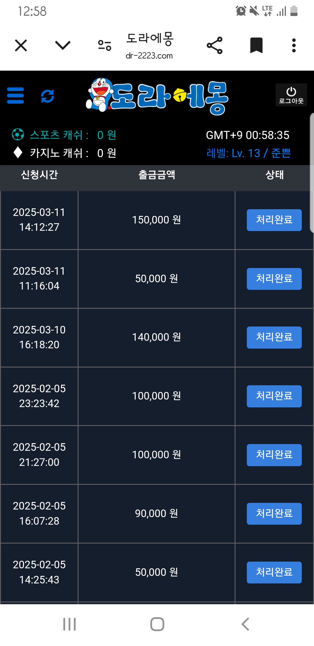Image resolution: width=314 pixels, height=646 pixels.
Task: Tap the sports cash soccer ball icon
Action: click(x=18, y=134)
